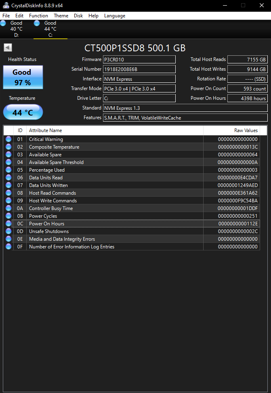
Task: Click the Drive Letter field
Action: coord(139,98)
